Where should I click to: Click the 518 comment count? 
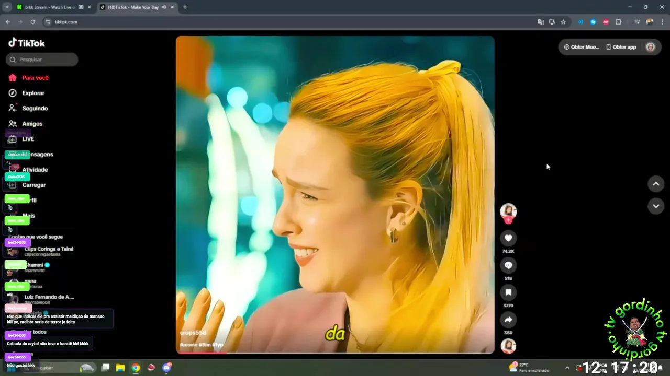pyautogui.click(x=508, y=278)
